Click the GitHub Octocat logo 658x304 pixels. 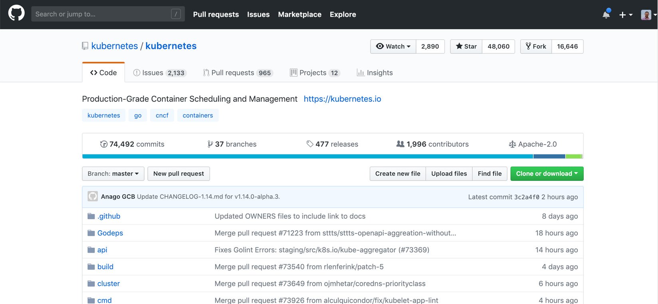pyautogui.click(x=16, y=14)
